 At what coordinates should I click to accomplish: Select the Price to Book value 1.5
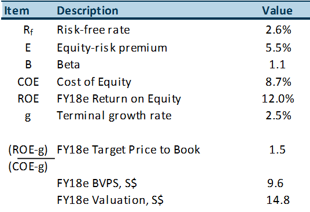click(x=277, y=149)
